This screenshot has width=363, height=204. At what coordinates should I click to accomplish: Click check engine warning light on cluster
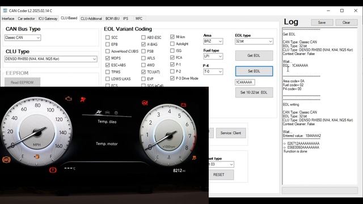pyautogui.click(x=69, y=99)
